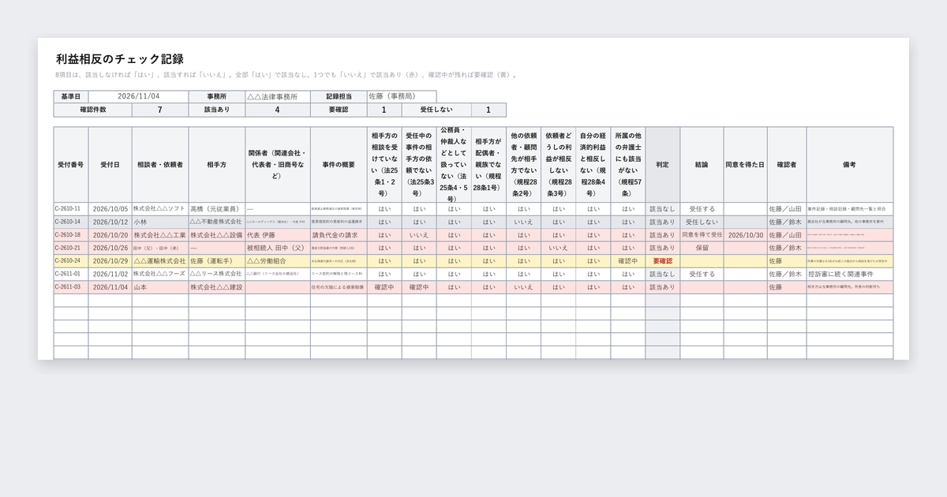
Task: Click the date cell 2026/10/29
Action: [110, 261]
